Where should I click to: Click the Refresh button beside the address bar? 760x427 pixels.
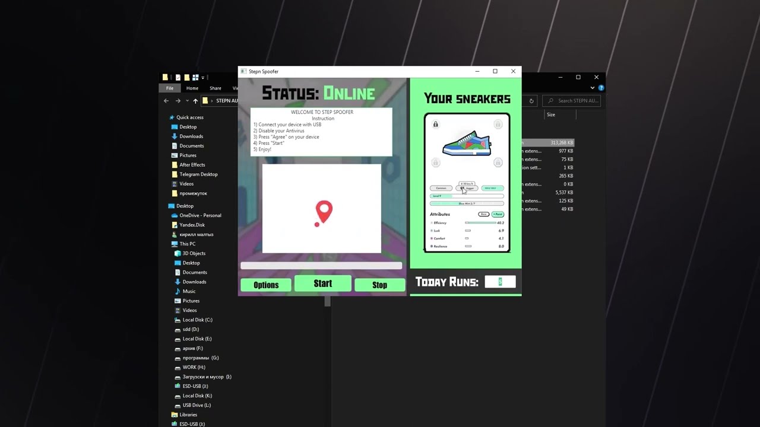[x=531, y=101]
